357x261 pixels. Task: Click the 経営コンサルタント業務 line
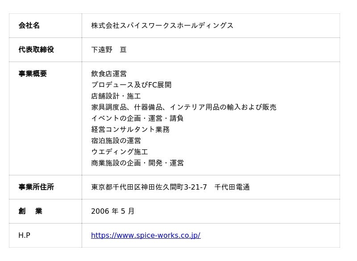130,129
